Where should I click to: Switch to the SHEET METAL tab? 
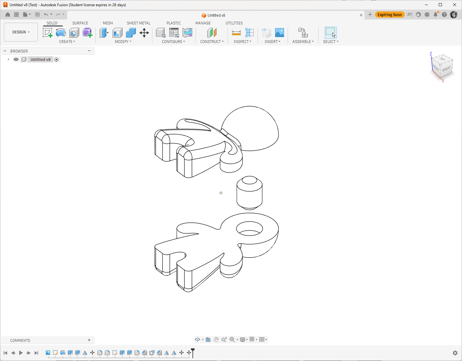(x=139, y=23)
